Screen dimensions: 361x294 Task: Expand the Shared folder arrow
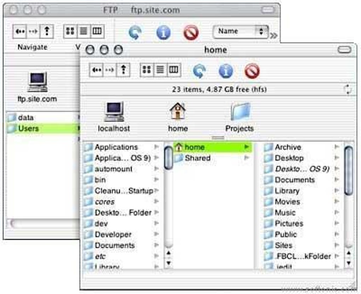(x=247, y=158)
